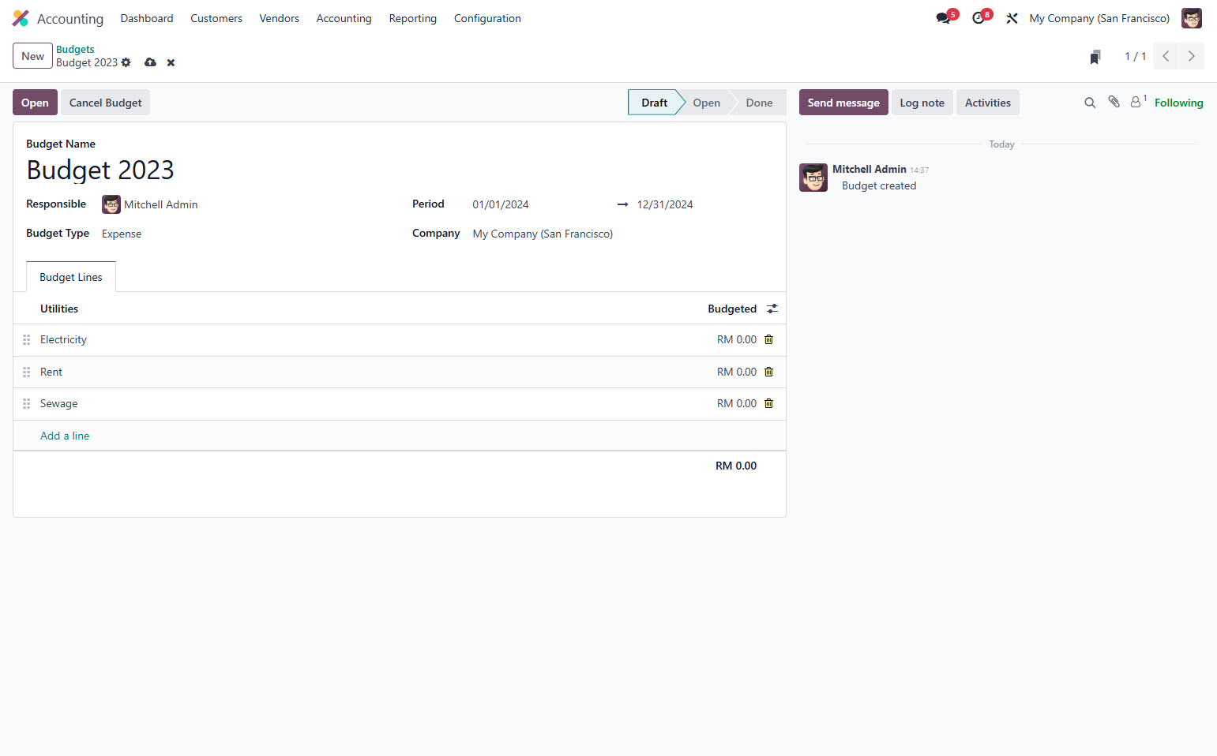Click Add a line link
Viewport: 1217px width, 756px height.
65,436
